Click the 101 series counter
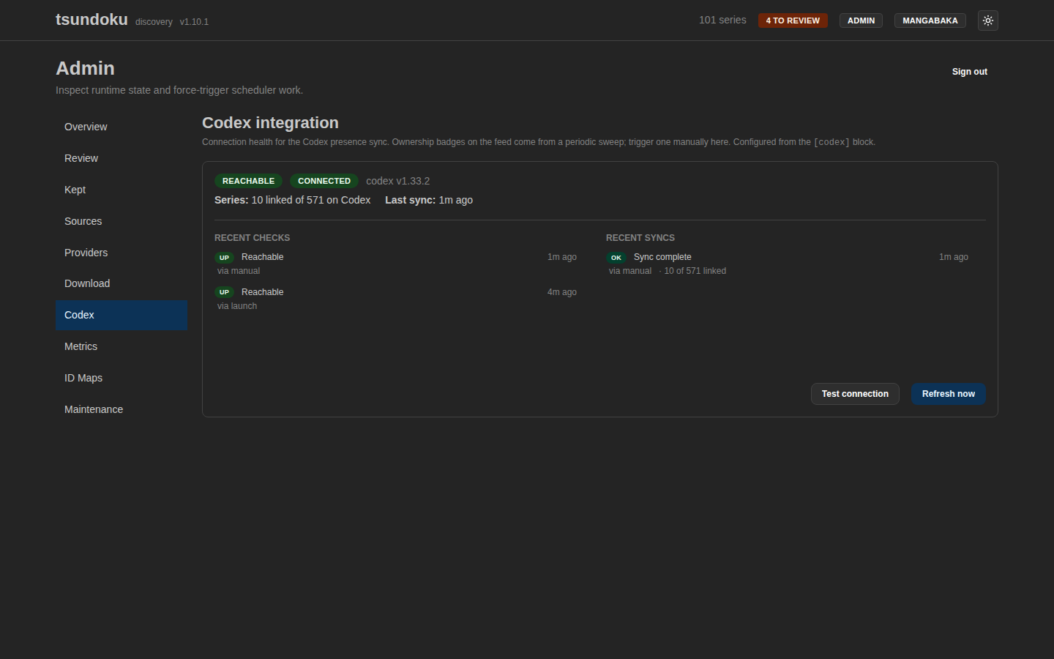This screenshot has height=659, width=1054. [722, 20]
